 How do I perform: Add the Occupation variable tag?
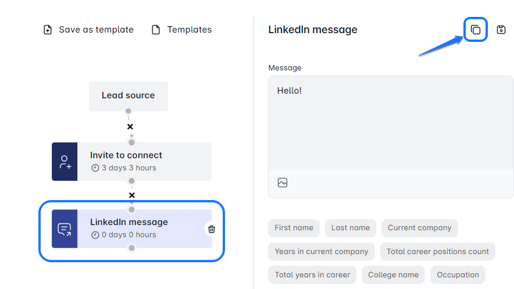pyautogui.click(x=458, y=275)
